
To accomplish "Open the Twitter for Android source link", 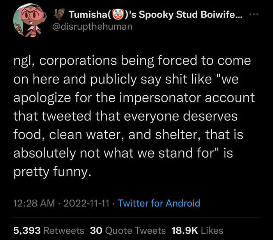I will 159,203.
